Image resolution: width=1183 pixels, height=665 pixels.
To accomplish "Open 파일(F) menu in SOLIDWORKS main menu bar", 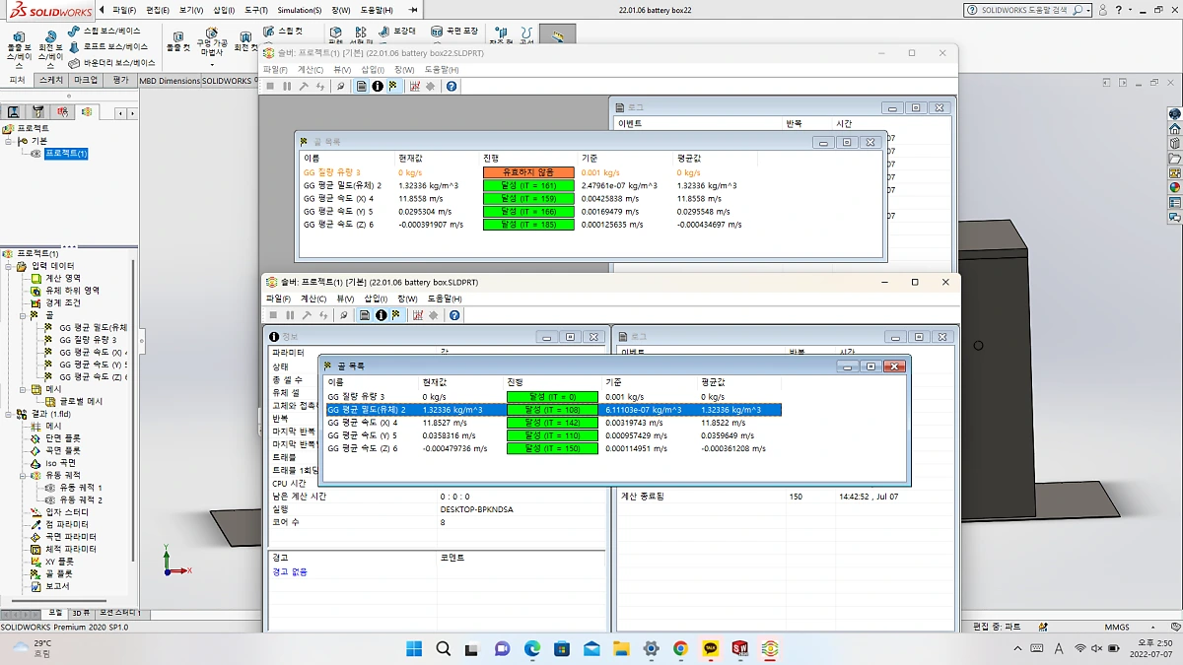I will coord(123,10).
